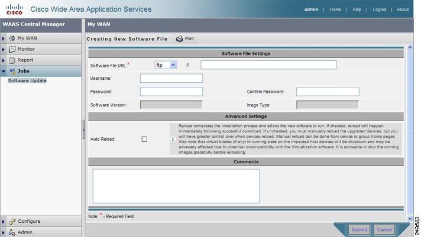
Task: Click the Advanced Settings header
Action: (x=246, y=116)
